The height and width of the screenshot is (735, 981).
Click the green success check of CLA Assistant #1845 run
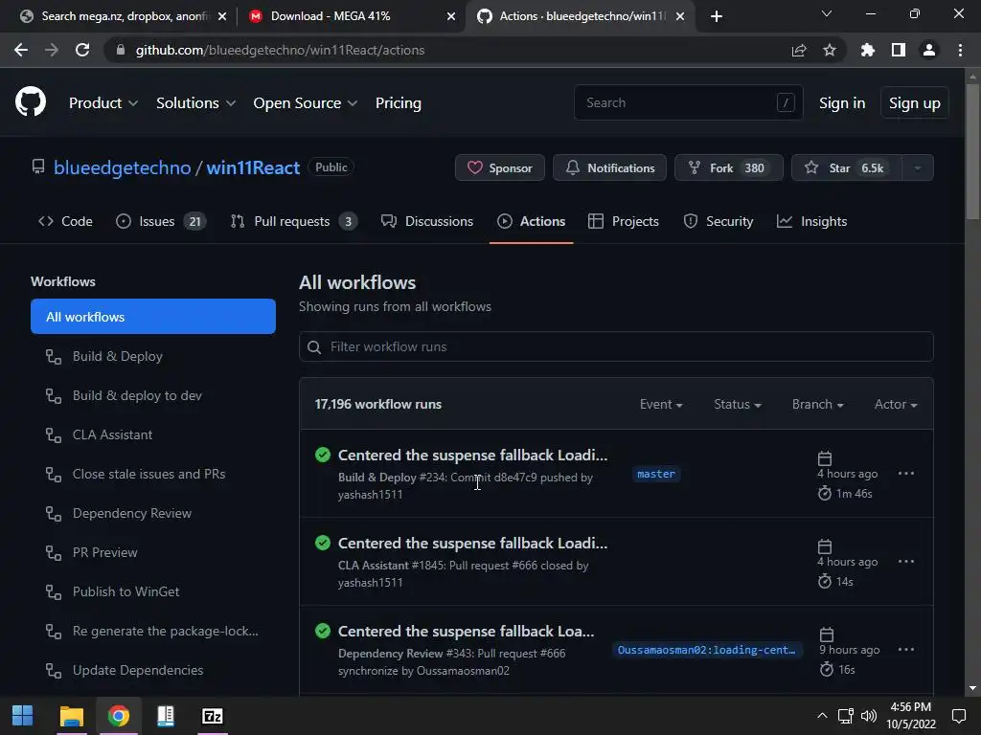323,543
